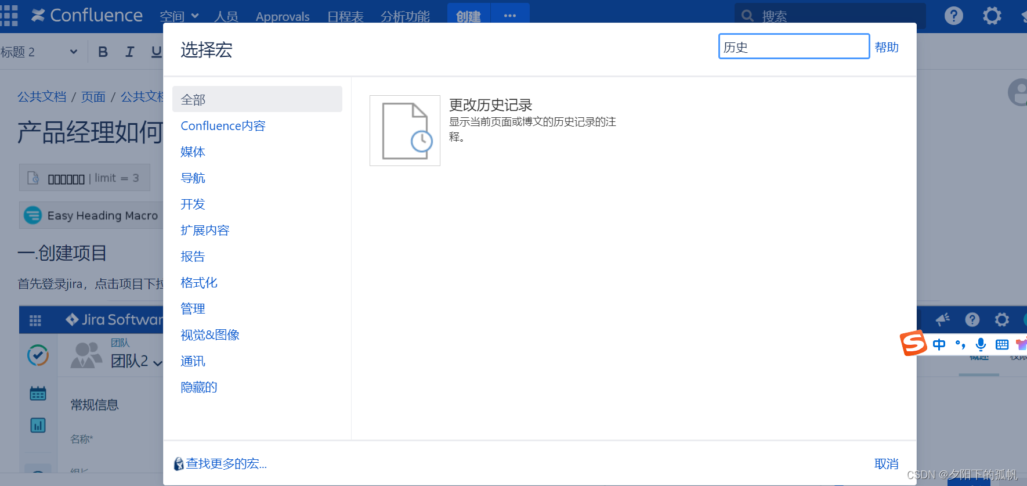Select the 视觉&图像 macro category
The height and width of the screenshot is (486, 1027).
coord(210,335)
